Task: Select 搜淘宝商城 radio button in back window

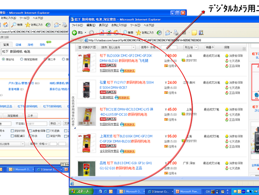Action: [22, 59]
